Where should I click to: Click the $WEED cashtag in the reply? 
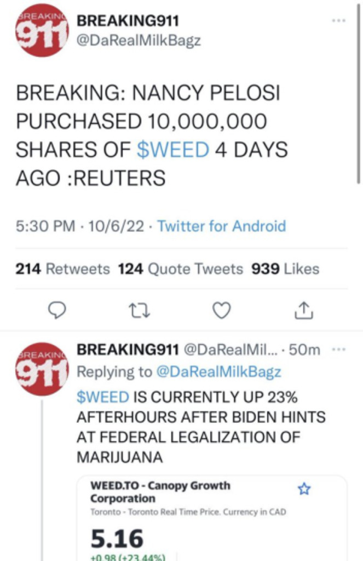coord(103,396)
